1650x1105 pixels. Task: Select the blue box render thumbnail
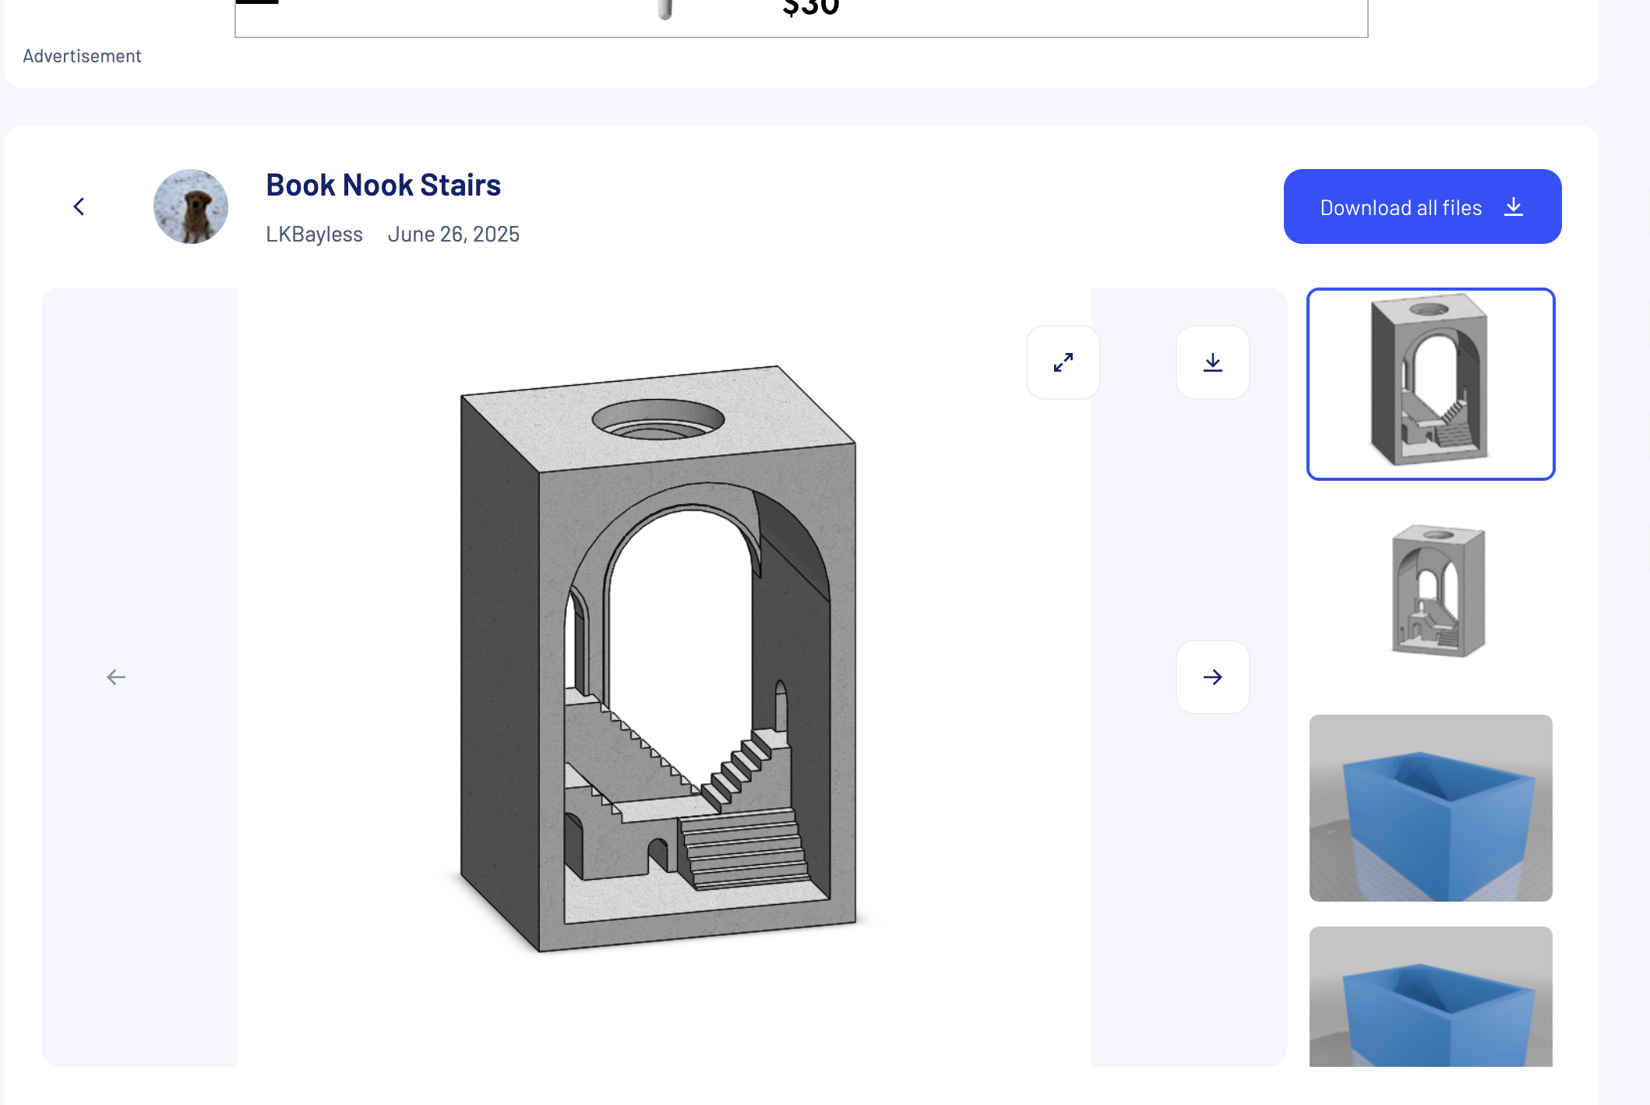1430,808
